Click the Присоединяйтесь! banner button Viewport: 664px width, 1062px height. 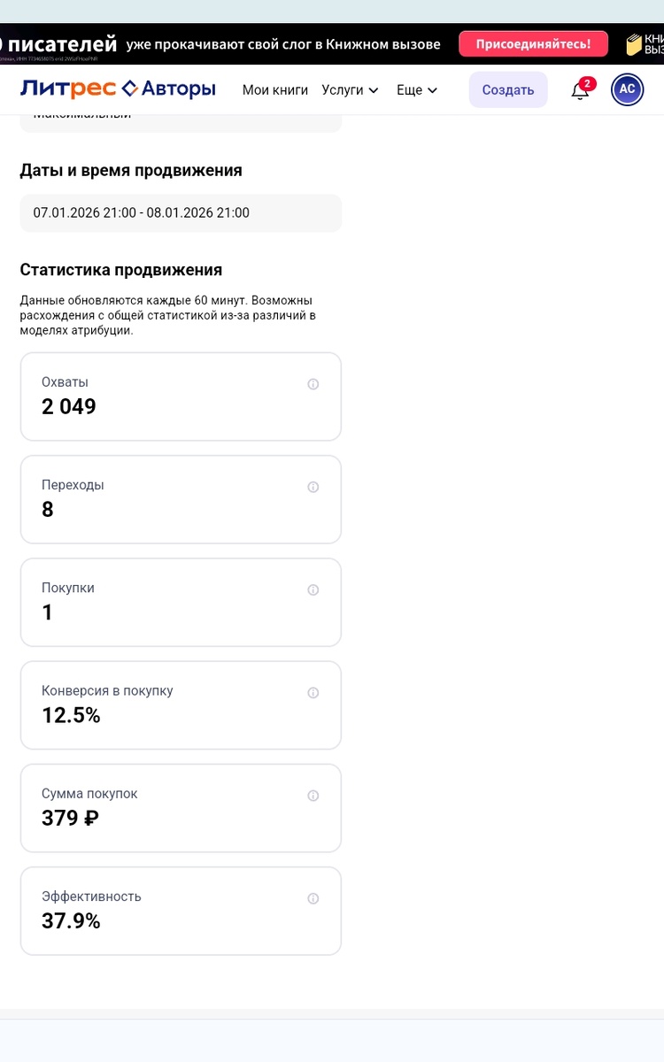pos(533,44)
